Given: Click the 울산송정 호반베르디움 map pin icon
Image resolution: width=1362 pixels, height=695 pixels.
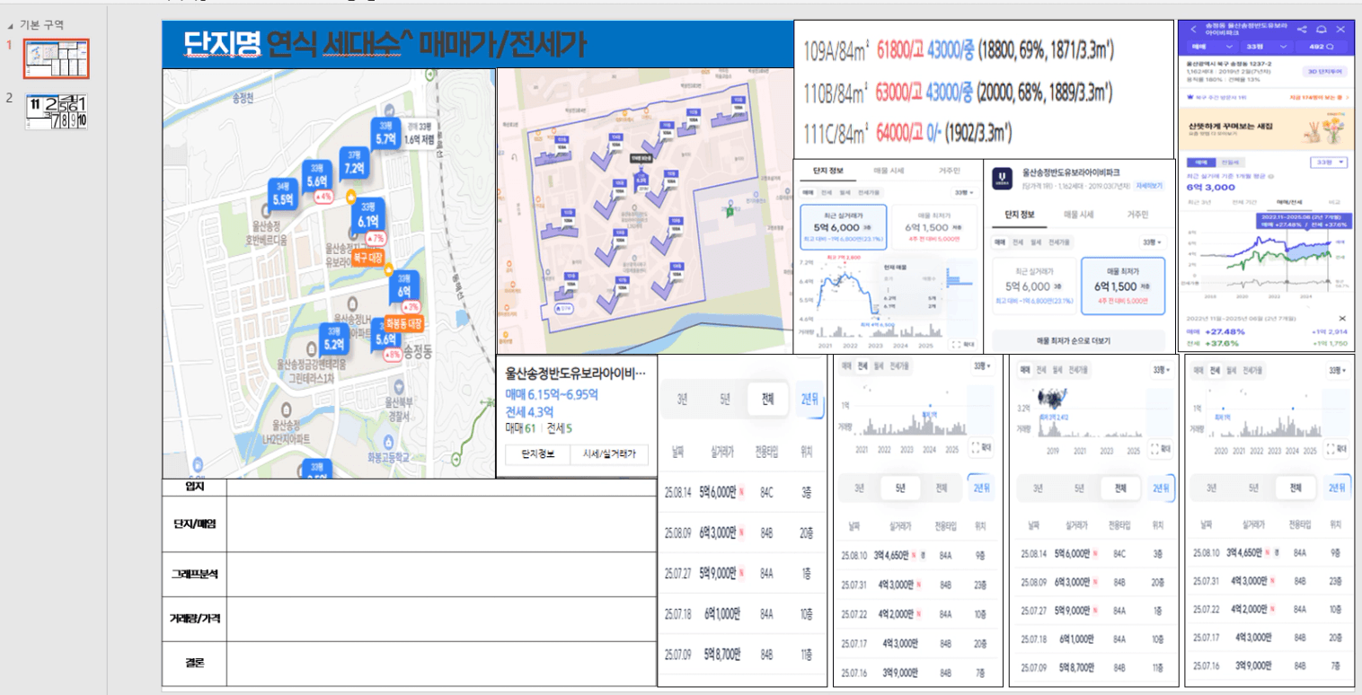Looking at the screenshot, I should (266, 210).
